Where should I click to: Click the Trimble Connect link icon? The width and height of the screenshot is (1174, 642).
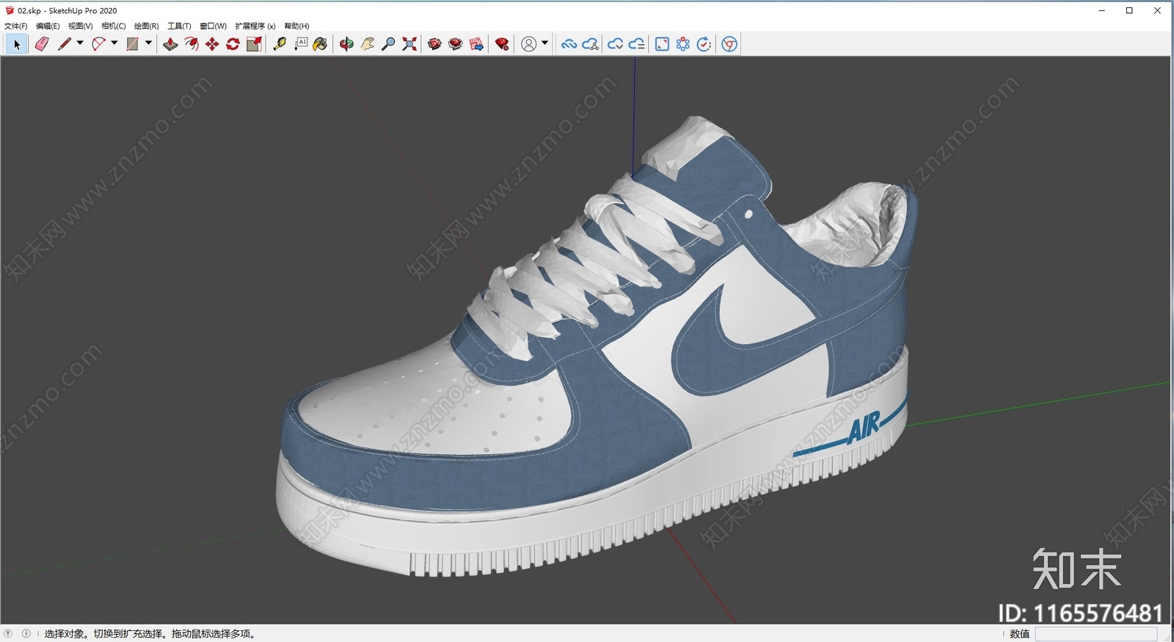point(569,45)
